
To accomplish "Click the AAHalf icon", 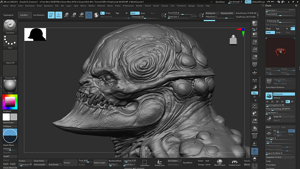I will (254, 57).
